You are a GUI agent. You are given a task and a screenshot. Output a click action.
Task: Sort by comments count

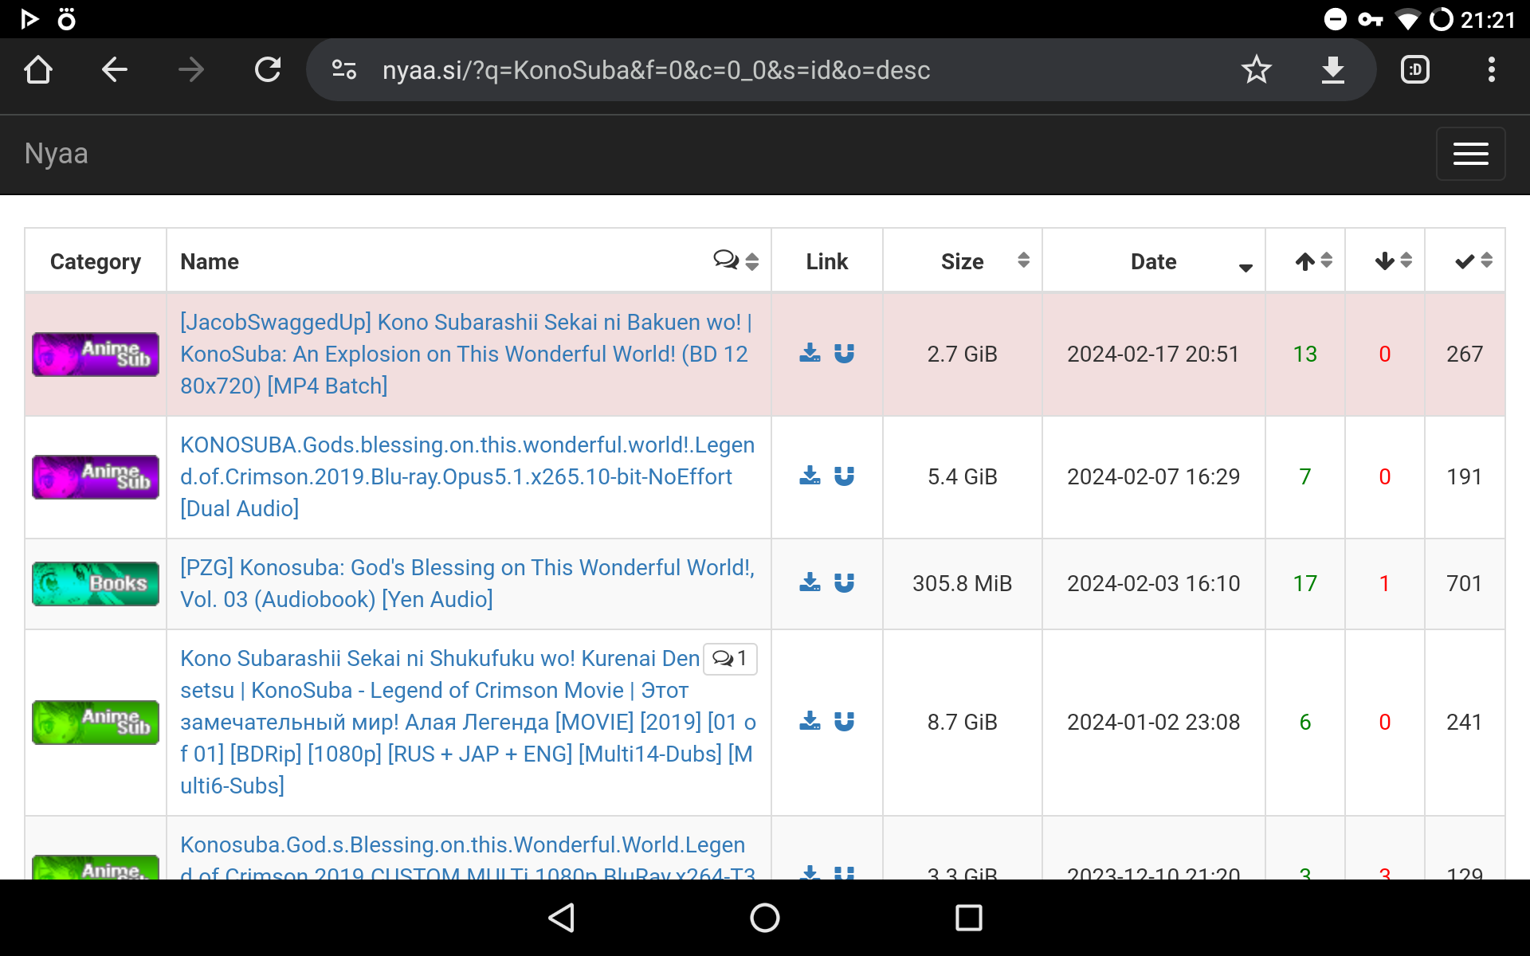point(736,261)
